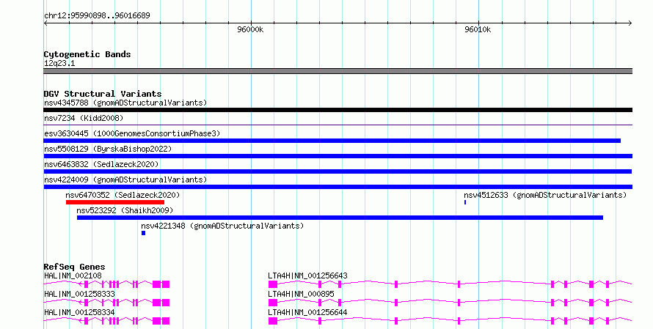
Task: Click the ruler's left arrow end
Action: [45, 23]
